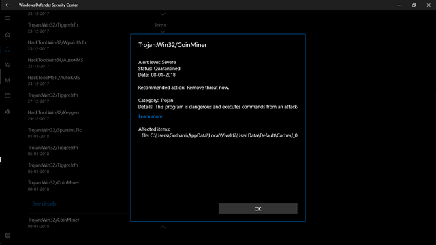Click the dialog title Trojan:Win32/CoinMiner
Image resolution: width=436 pixels, height=245 pixels.
pos(172,45)
